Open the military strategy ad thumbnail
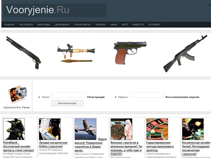Viewport: 211px width, 158px height. [x=122, y=129]
